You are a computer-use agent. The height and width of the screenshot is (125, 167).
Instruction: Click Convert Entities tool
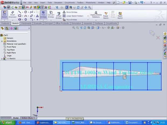point(51,14)
